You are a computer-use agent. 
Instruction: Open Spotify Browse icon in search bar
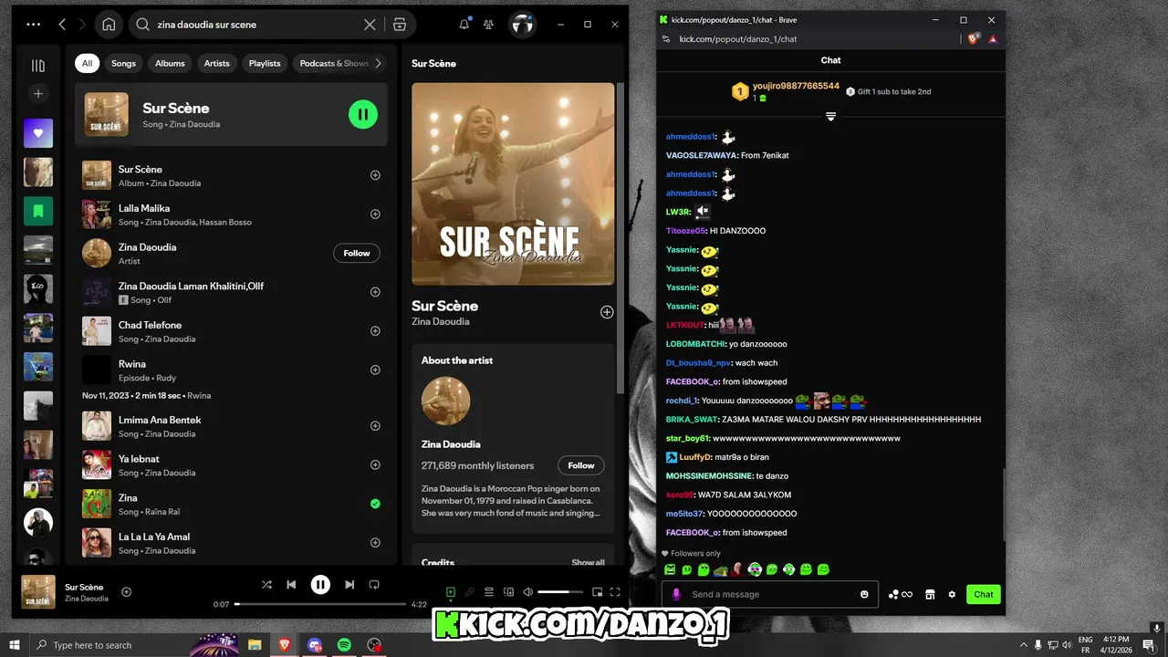(x=400, y=25)
